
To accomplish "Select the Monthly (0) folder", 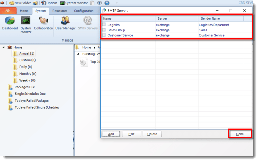I will tap(25, 74).
